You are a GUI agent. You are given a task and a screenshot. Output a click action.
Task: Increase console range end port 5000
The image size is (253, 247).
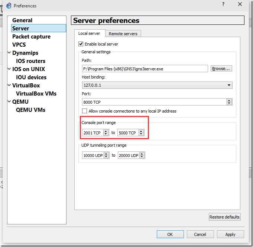point(141,131)
